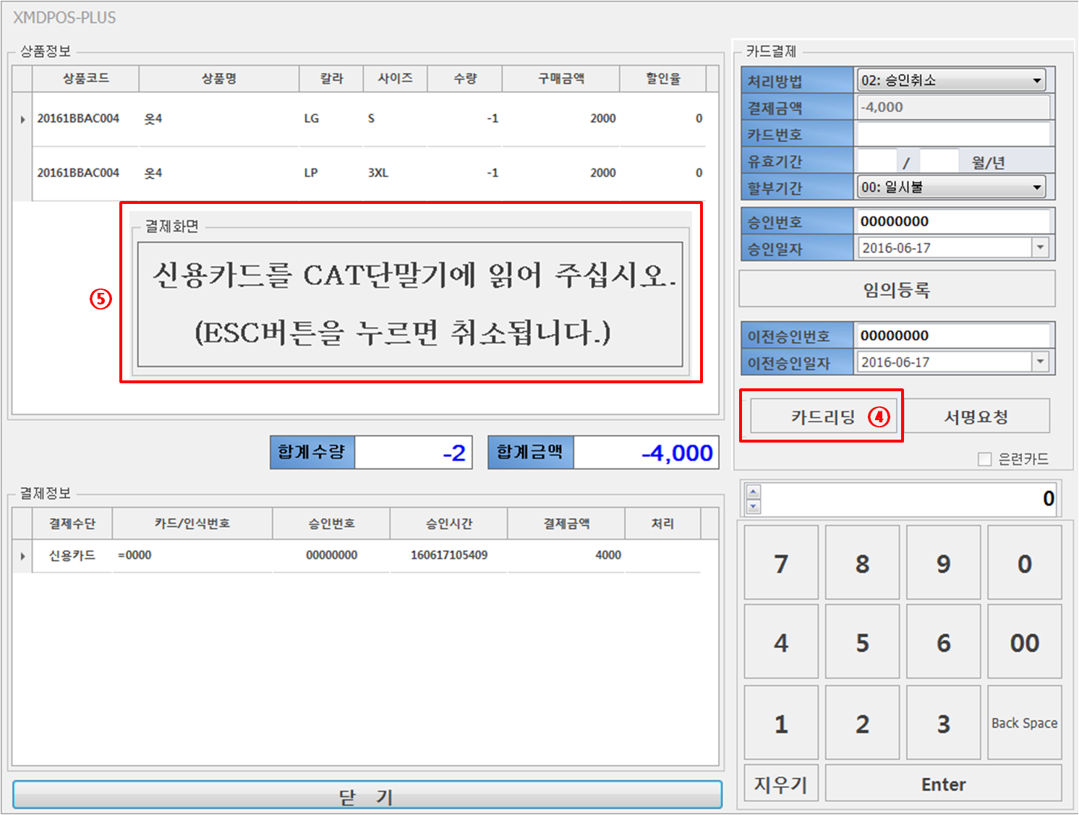Click the 이전승인번호 field showing 00000000

coord(953,336)
